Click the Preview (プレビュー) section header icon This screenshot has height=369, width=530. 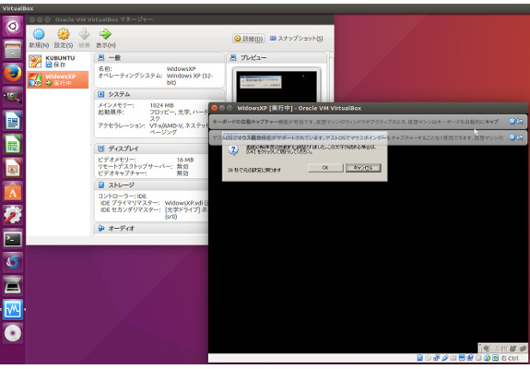pos(233,57)
